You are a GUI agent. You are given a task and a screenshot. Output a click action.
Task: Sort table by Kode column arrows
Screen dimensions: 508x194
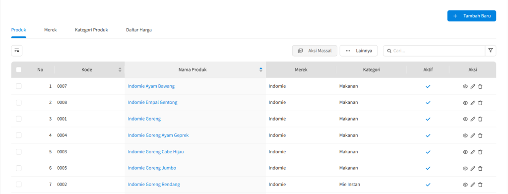click(x=120, y=69)
